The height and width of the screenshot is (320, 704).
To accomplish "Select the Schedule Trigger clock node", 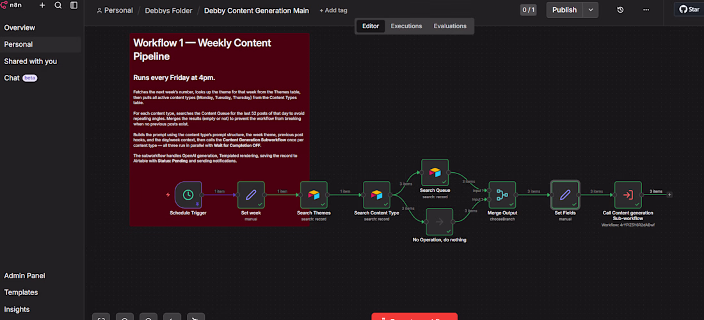I will pos(188,195).
